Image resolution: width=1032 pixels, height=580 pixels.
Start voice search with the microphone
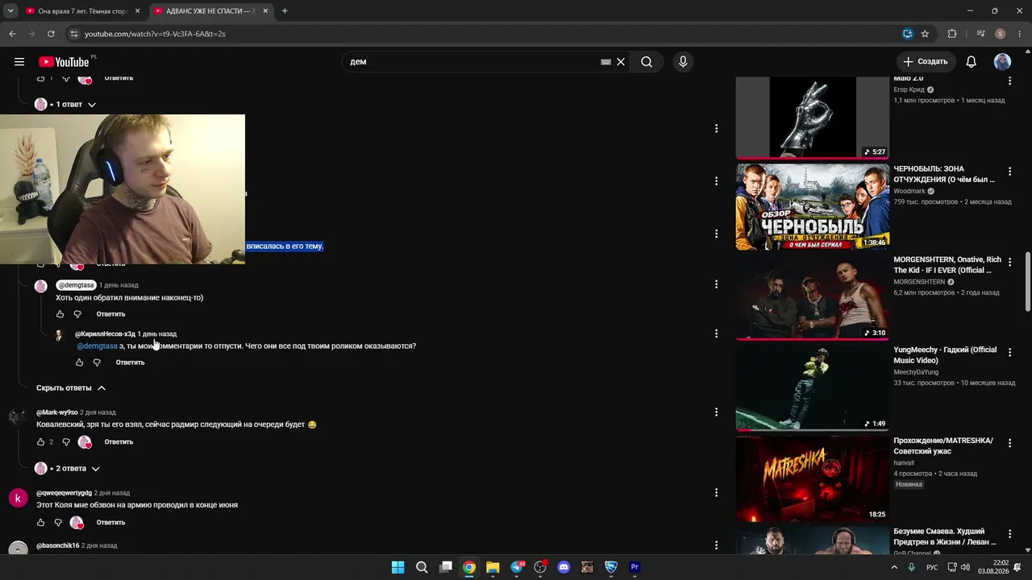(x=683, y=62)
